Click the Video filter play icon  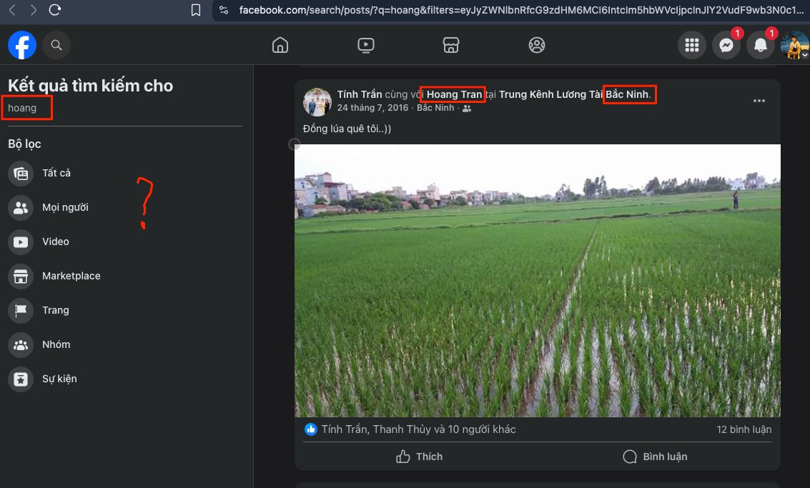pos(21,241)
